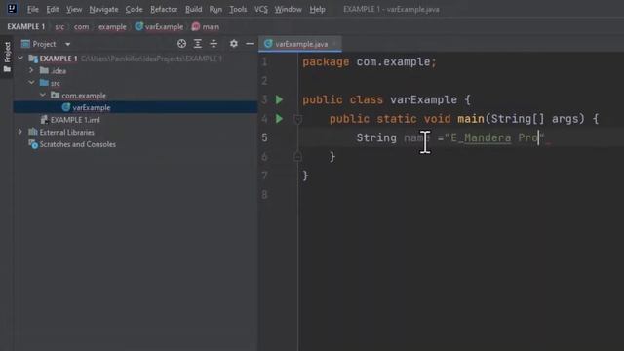Hide the Project panel with minus icon

250,44
